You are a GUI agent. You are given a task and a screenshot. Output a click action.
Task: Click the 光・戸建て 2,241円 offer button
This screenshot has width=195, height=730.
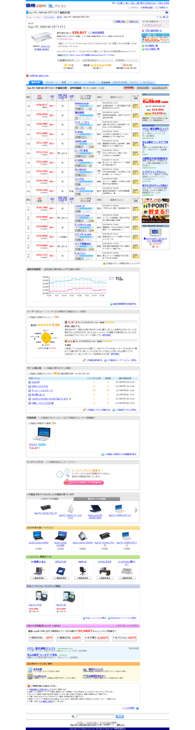tap(96, 637)
